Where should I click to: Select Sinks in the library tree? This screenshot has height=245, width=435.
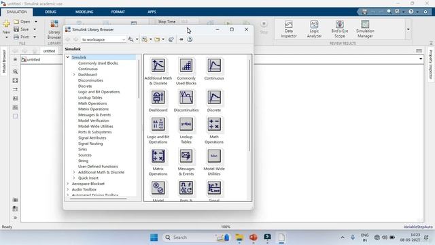pyautogui.click(x=82, y=150)
